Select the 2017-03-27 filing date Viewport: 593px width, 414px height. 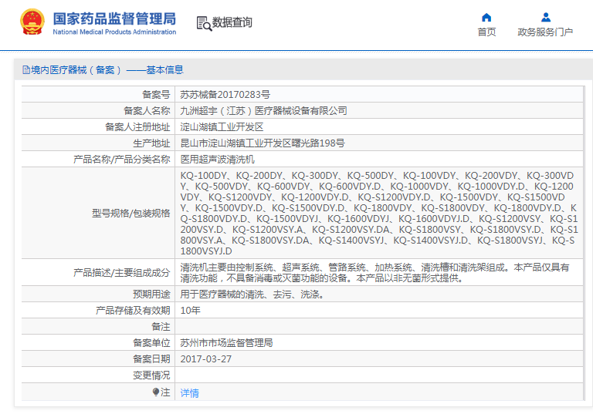[205, 358]
